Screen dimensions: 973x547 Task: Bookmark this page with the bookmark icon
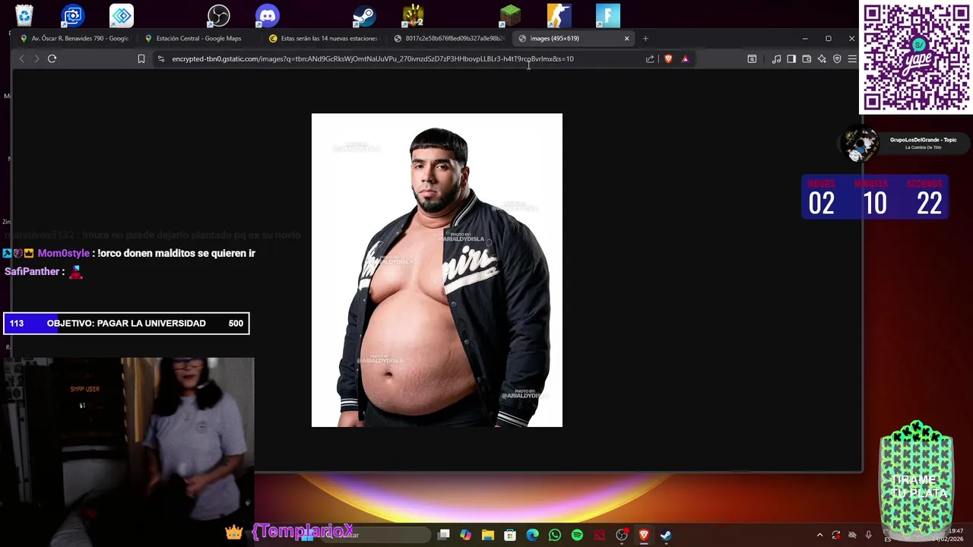pyautogui.click(x=141, y=58)
